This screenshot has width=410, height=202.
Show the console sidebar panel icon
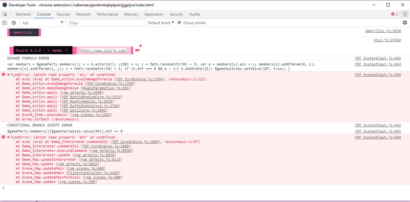point(5,23)
